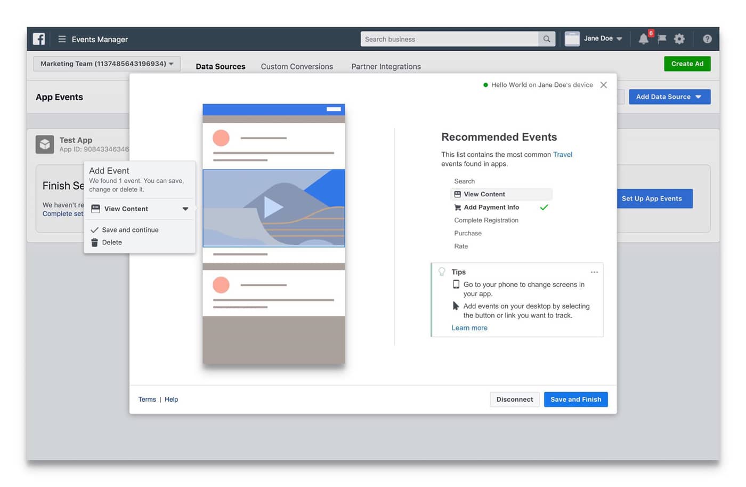Expand the Jane Doe account dropdown
Viewport: 746px width, 487px height.
coord(619,39)
